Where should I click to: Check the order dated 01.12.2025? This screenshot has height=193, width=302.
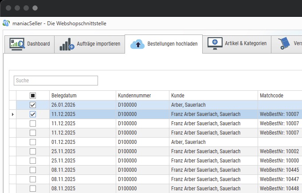coord(33,142)
